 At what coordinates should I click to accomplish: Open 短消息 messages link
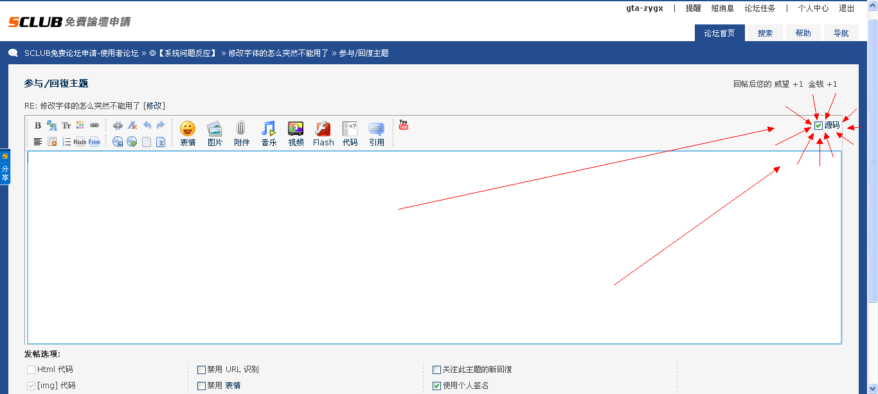722,8
